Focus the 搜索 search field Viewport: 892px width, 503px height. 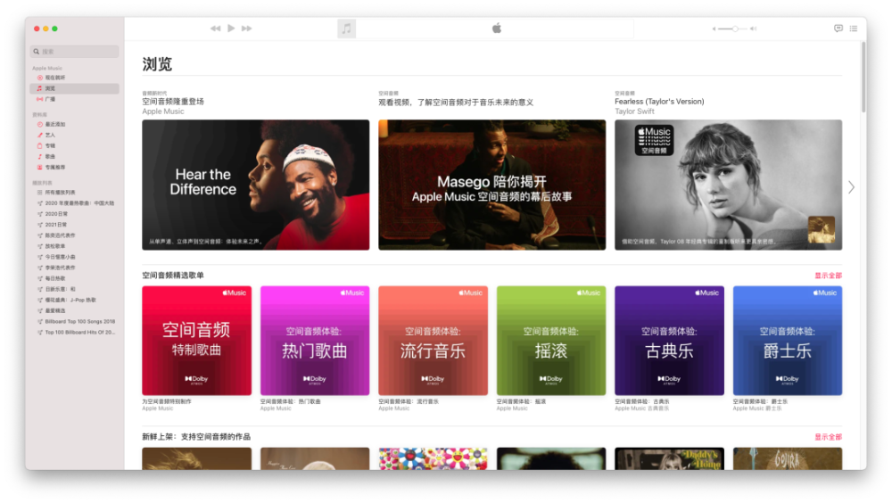tap(75, 51)
